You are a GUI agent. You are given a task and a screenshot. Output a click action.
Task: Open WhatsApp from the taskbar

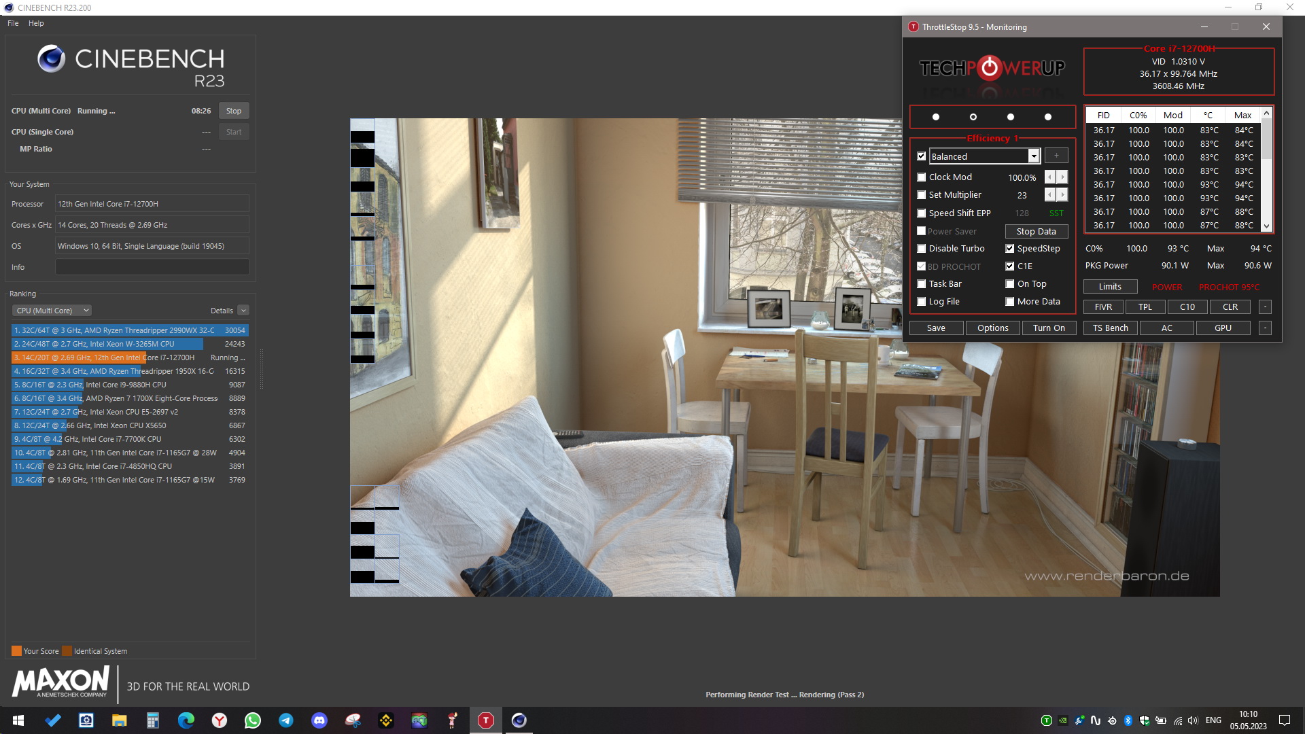pyautogui.click(x=253, y=720)
